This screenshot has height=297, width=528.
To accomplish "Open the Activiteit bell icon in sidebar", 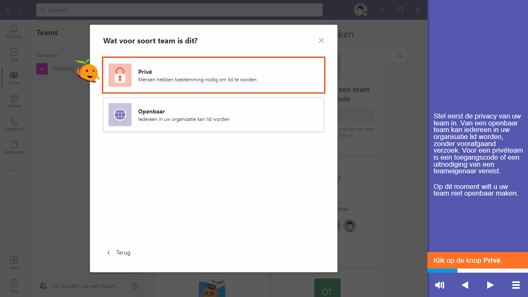I will (x=14, y=31).
